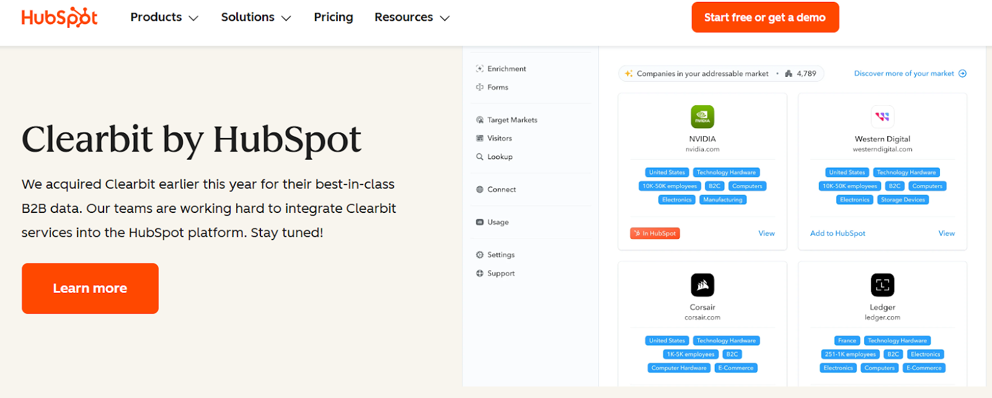Click the Ledger company logo icon
The width and height of the screenshot is (992, 398).
click(882, 285)
